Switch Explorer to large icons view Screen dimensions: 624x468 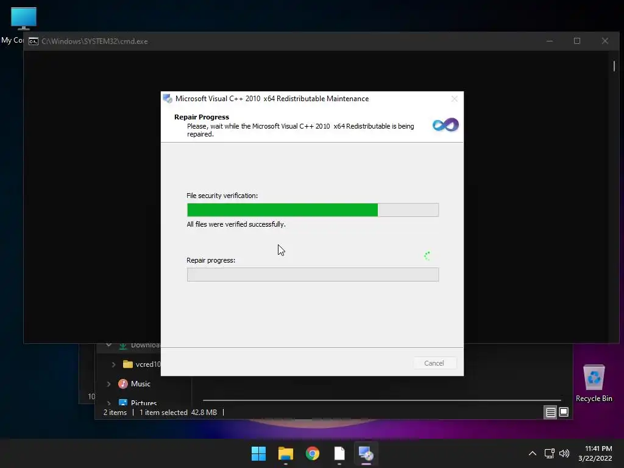click(564, 413)
